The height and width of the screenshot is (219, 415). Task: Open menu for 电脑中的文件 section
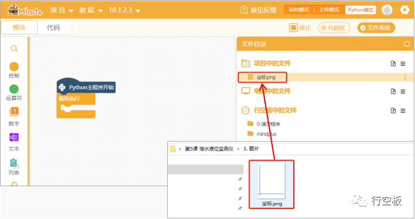(x=403, y=91)
